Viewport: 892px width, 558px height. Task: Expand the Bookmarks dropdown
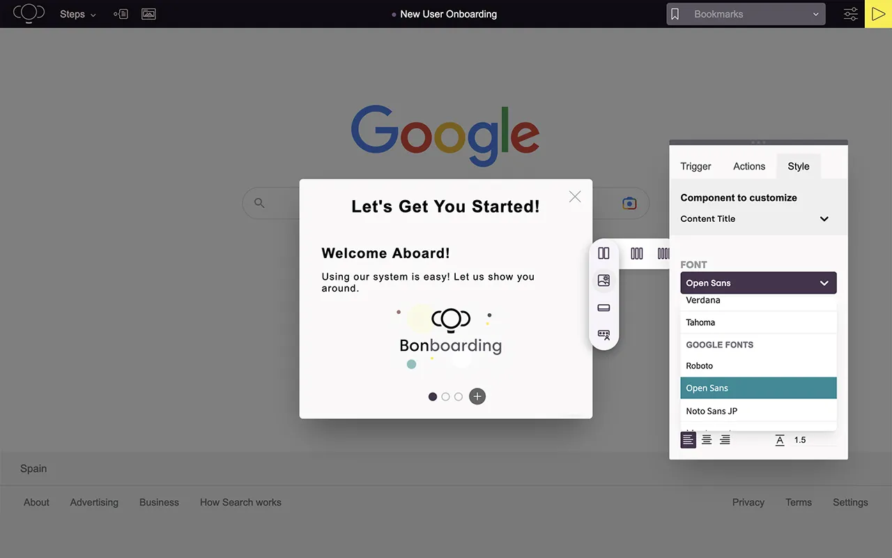pyautogui.click(x=815, y=13)
